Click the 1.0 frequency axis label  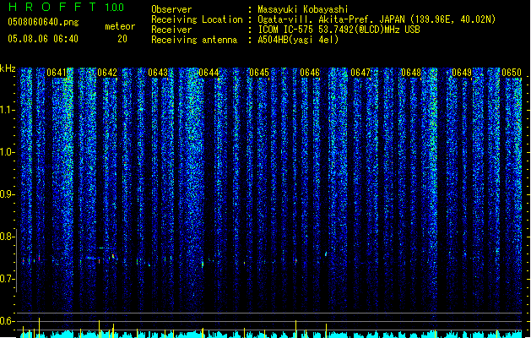(x=7, y=152)
